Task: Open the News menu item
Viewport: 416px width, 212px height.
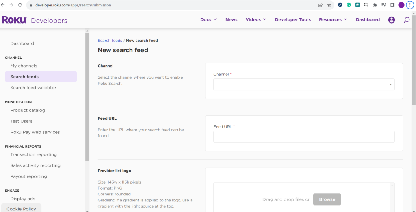Action: 231,19
